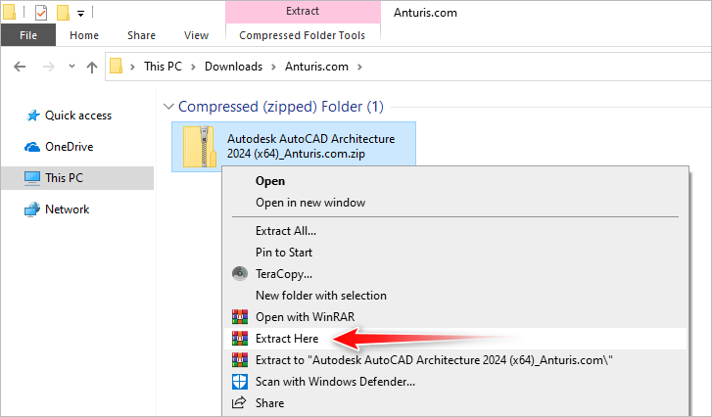Viewport: 712px width, 417px height.
Task: Go up one folder level with Up arrow
Action: [92, 68]
